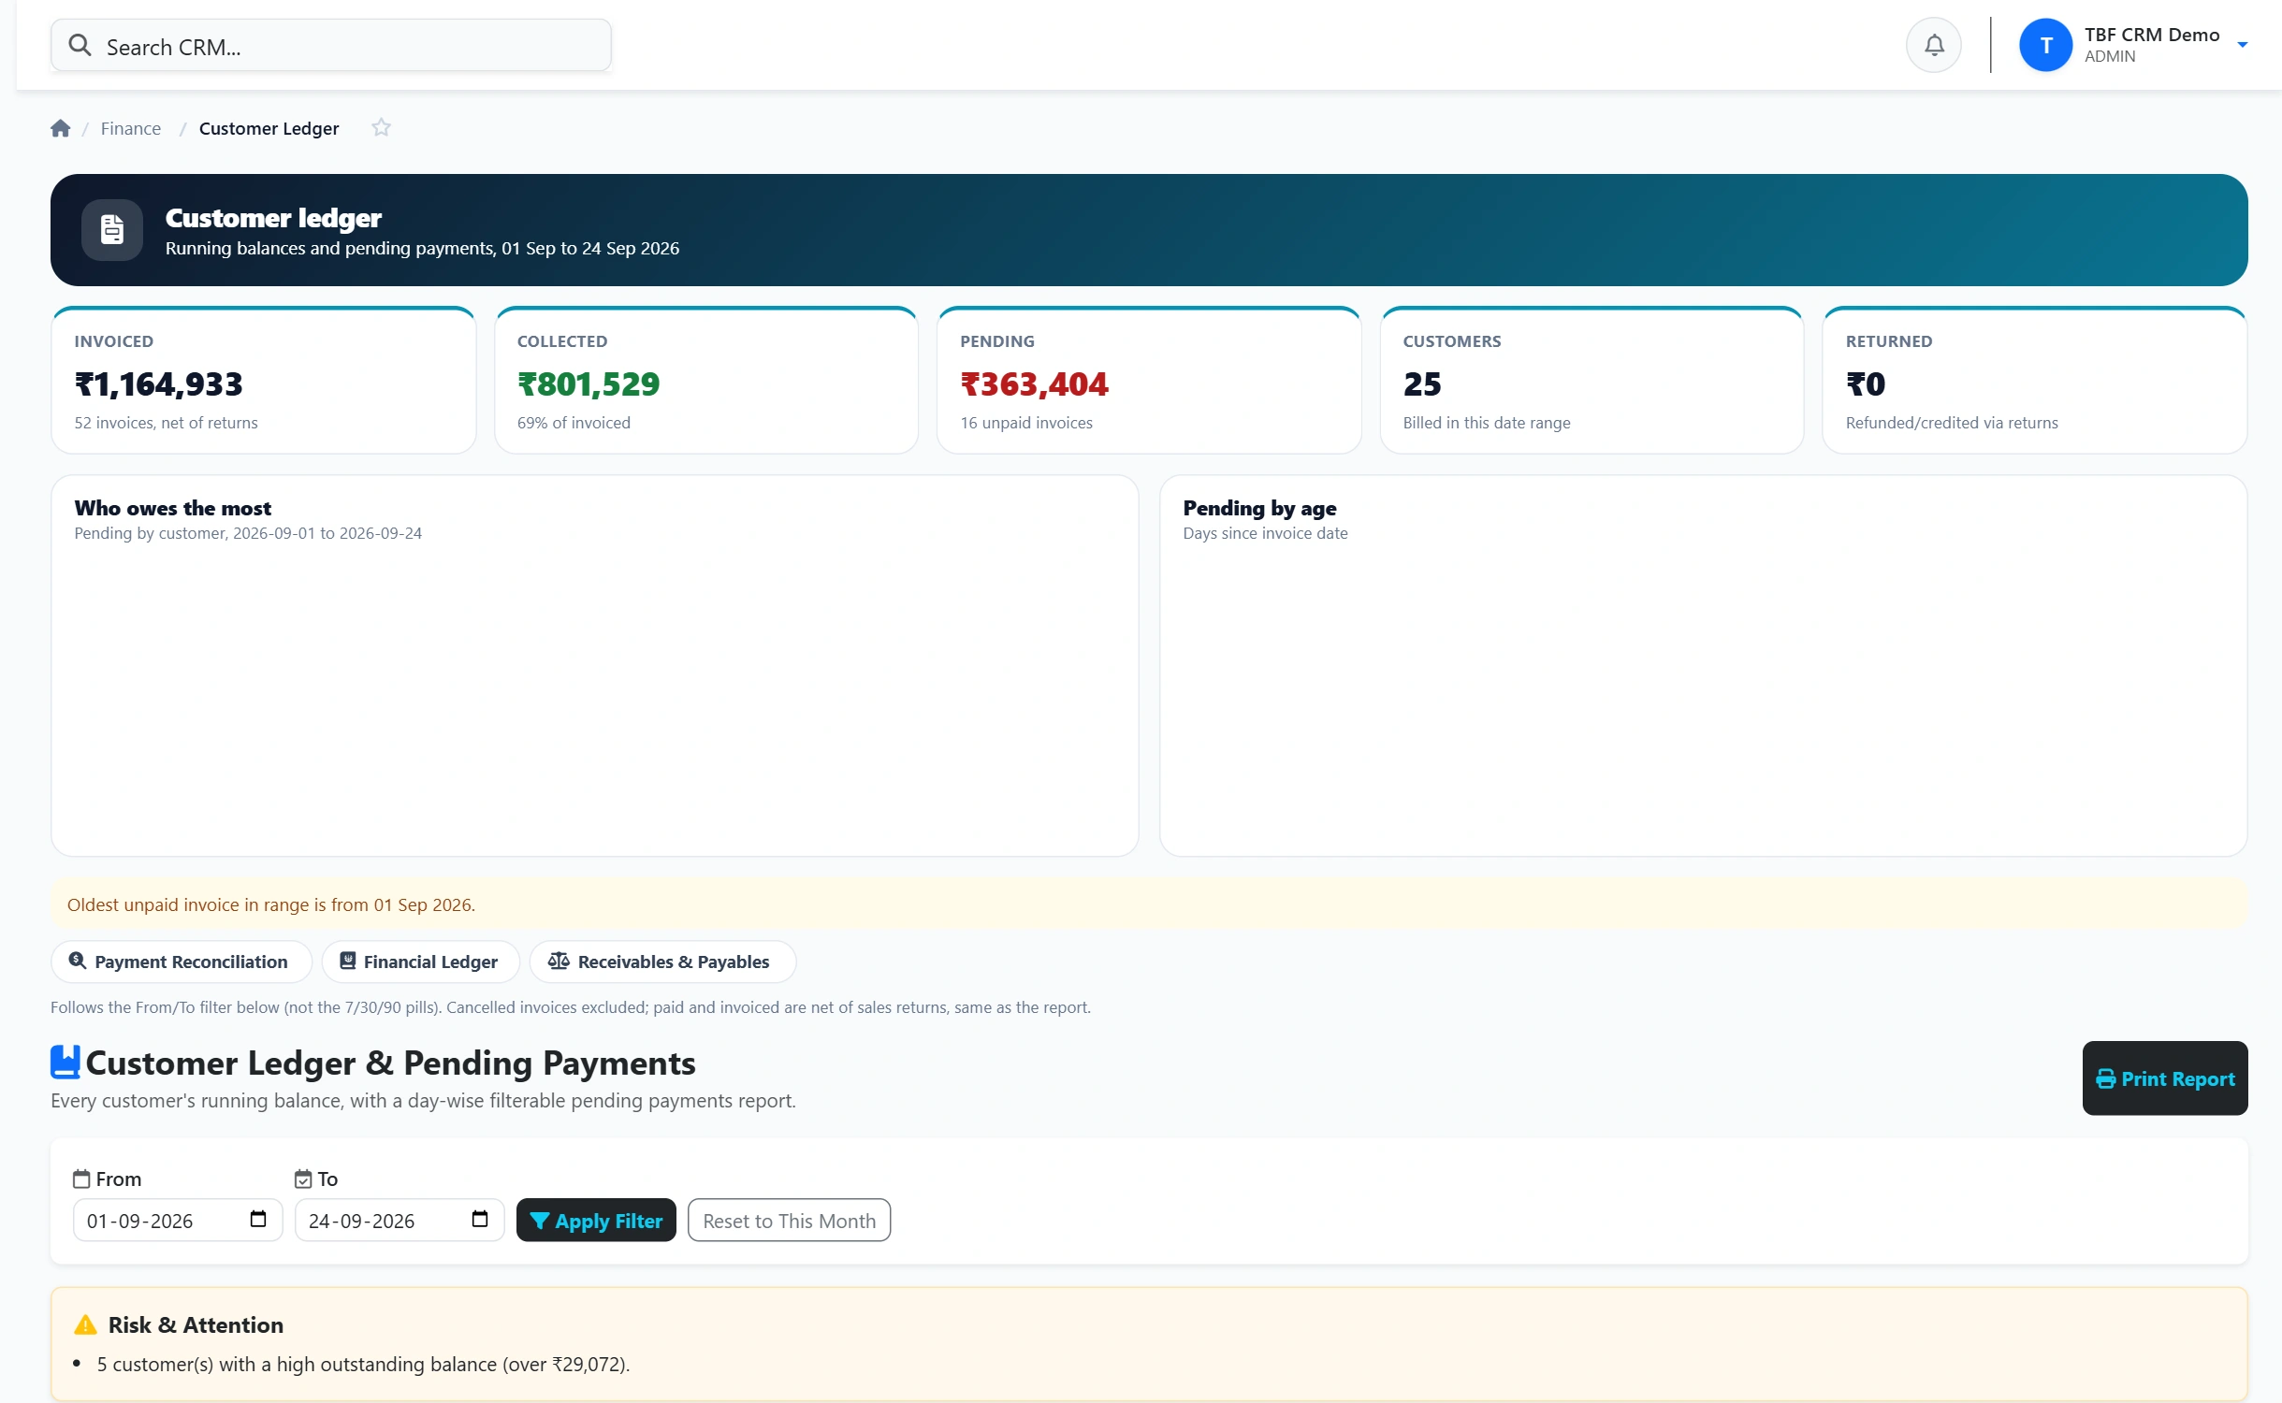This screenshot has width=2282, height=1403.
Task: Click the Customer ledger document icon
Action: click(112, 229)
